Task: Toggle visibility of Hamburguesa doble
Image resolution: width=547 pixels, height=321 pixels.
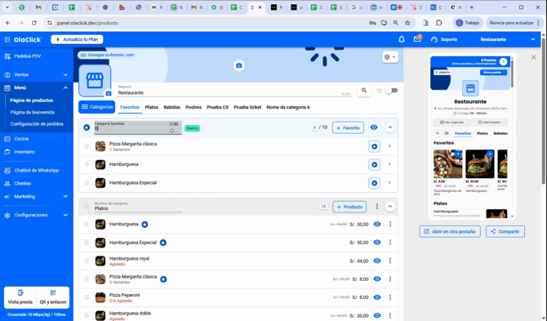Action: pos(377,315)
